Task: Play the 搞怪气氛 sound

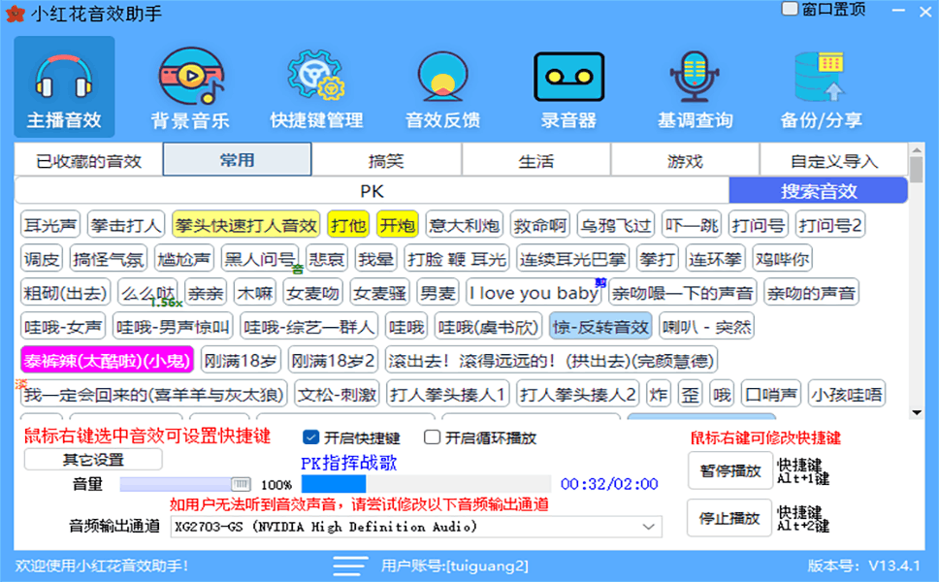Action: (x=109, y=259)
